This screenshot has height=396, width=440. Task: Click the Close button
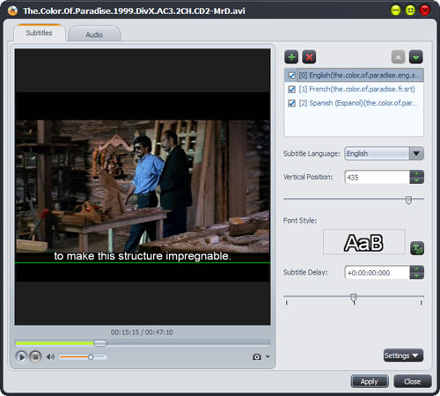click(x=413, y=381)
